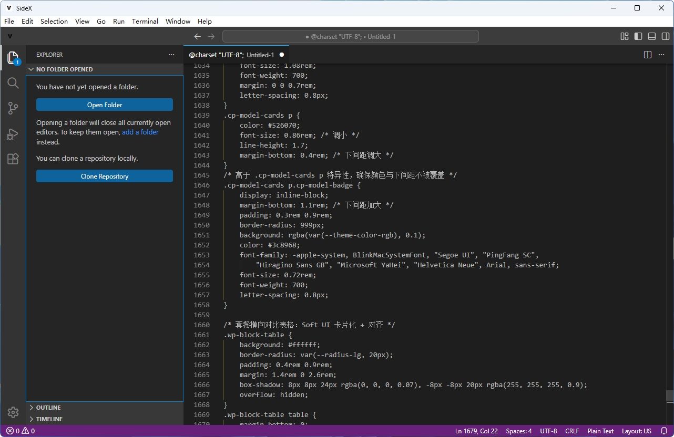Click Ln 1679, Col 22 status item

coord(476,431)
